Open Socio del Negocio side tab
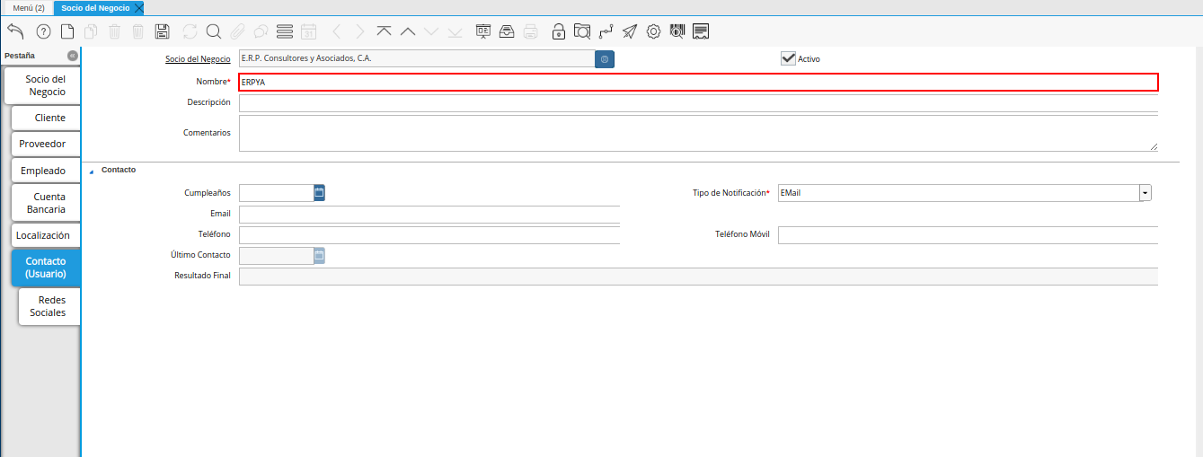The width and height of the screenshot is (1203, 457). pos(41,85)
